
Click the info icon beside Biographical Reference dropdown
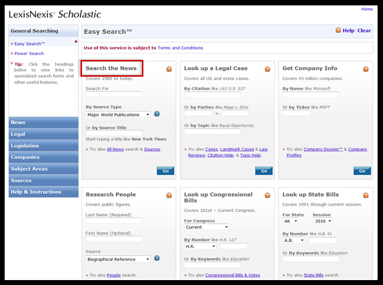tap(157, 258)
